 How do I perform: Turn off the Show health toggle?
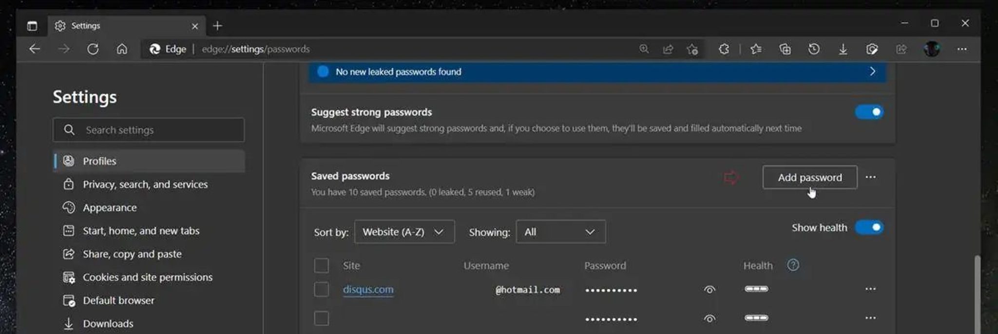(870, 227)
